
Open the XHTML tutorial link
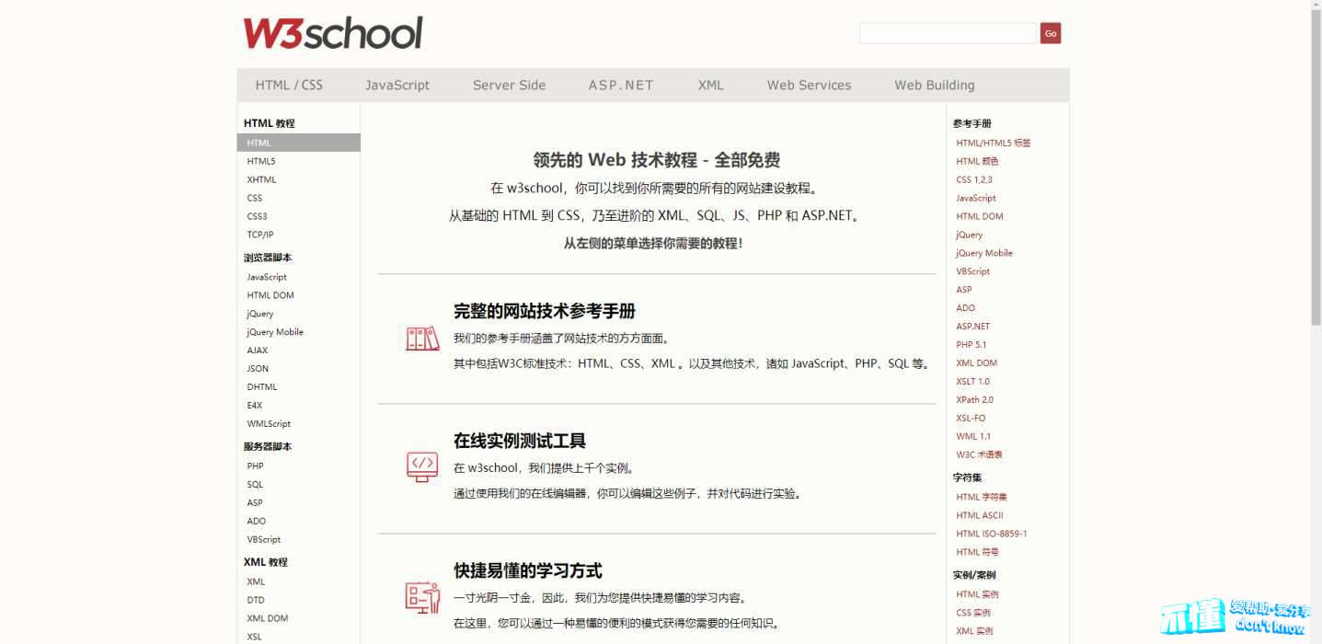click(x=261, y=179)
